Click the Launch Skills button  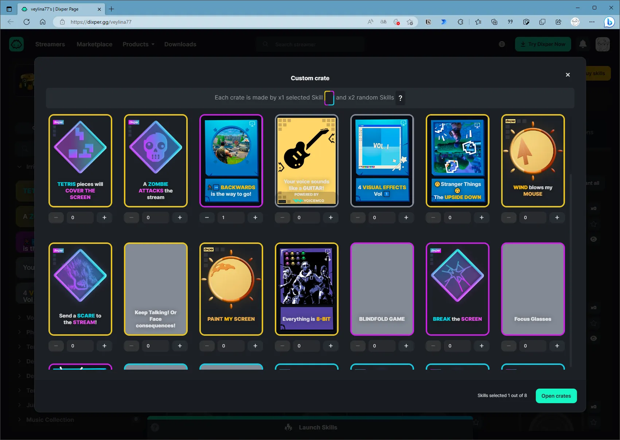tap(311, 427)
